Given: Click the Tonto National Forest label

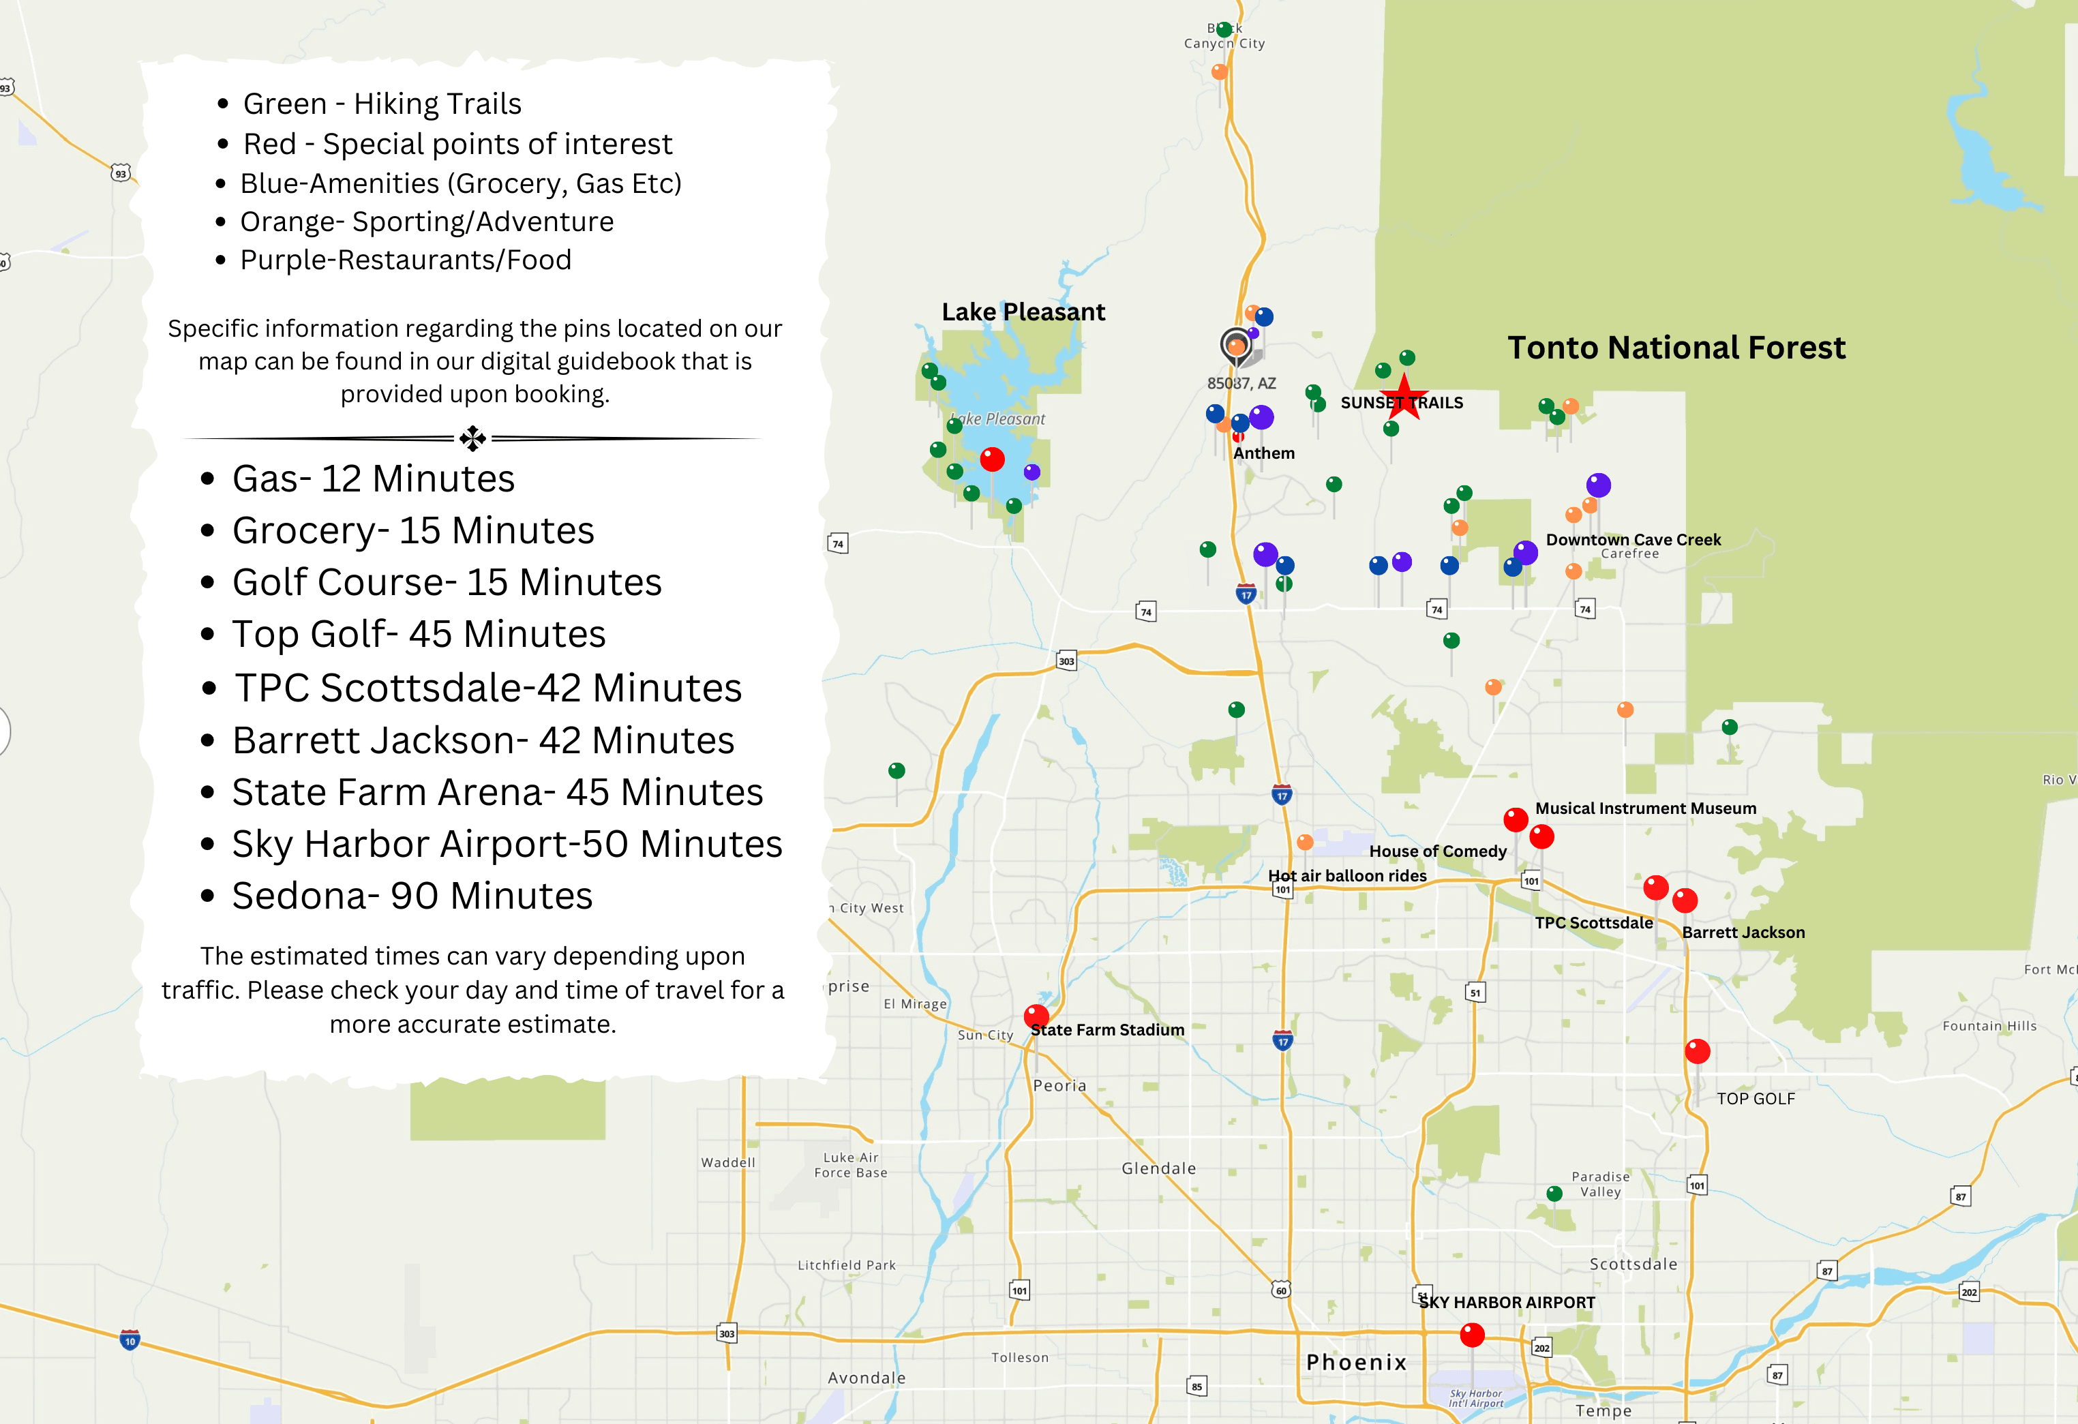Looking at the screenshot, I should [1676, 347].
